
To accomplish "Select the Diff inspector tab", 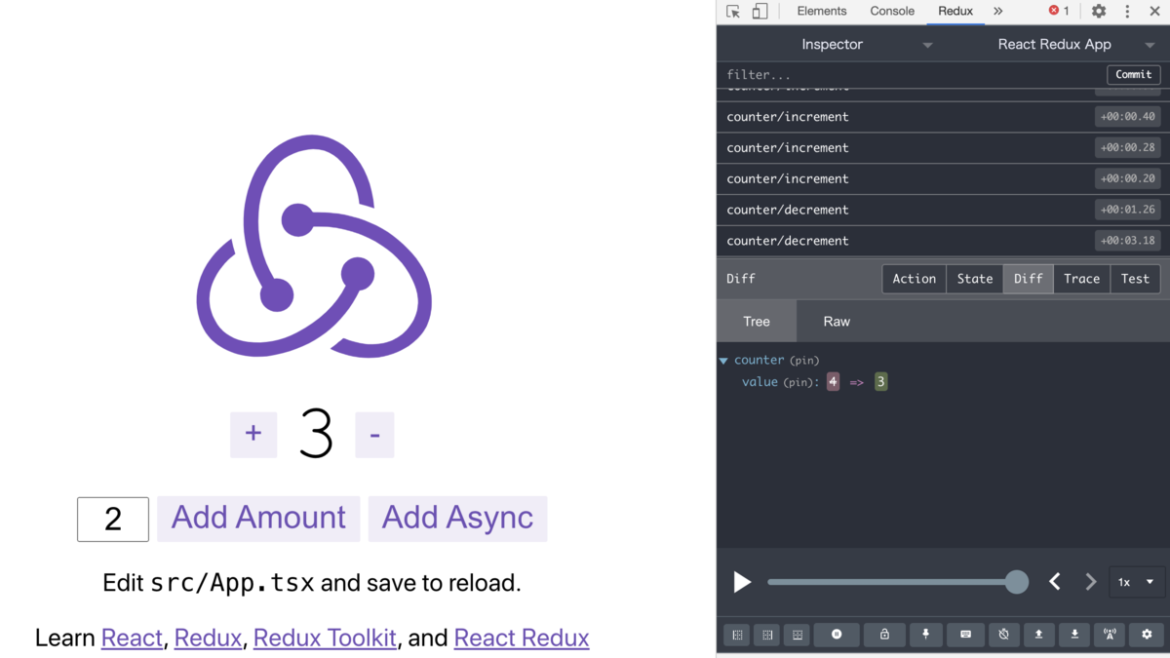I will tap(1029, 279).
